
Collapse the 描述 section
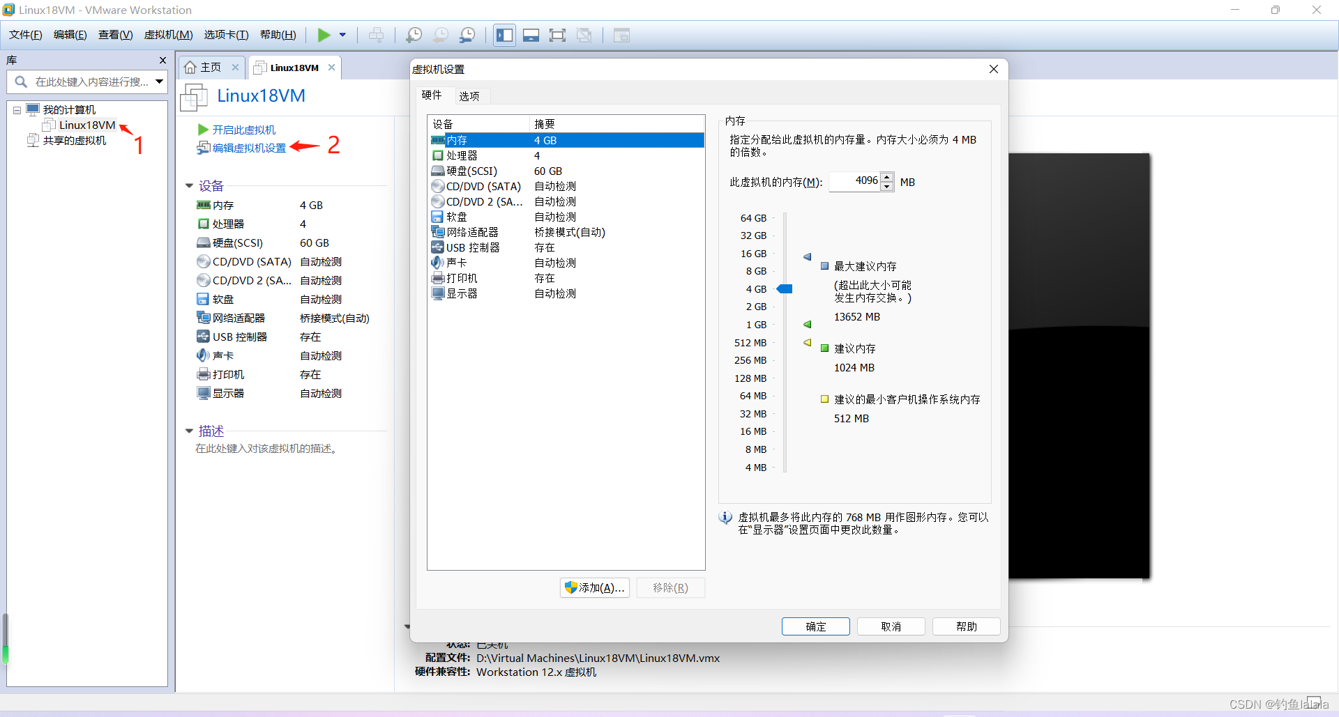tap(189, 431)
